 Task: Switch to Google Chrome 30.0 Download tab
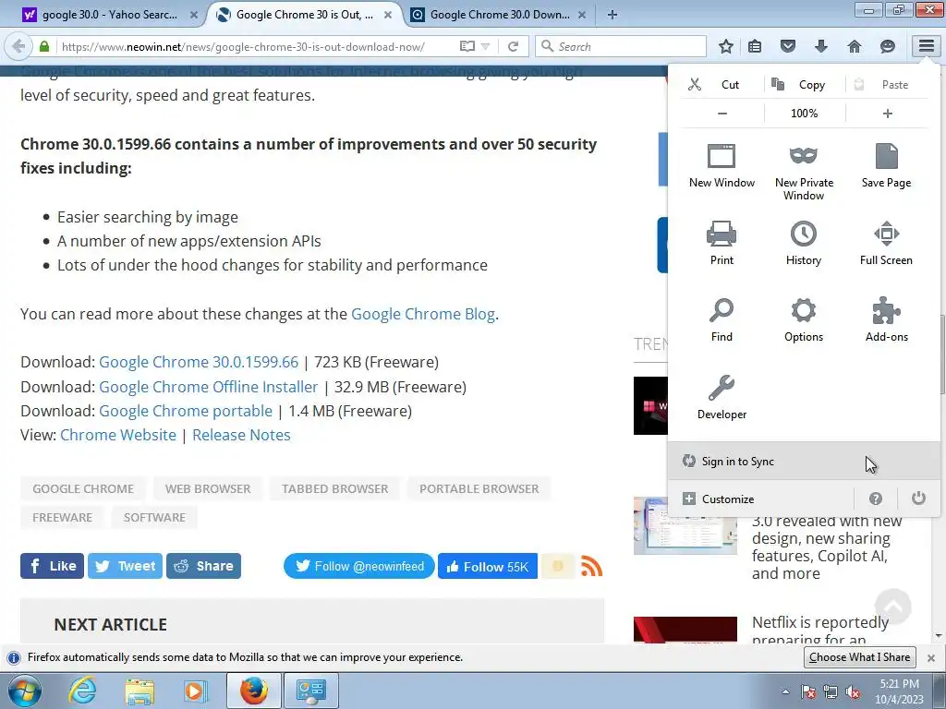pos(498,15)
